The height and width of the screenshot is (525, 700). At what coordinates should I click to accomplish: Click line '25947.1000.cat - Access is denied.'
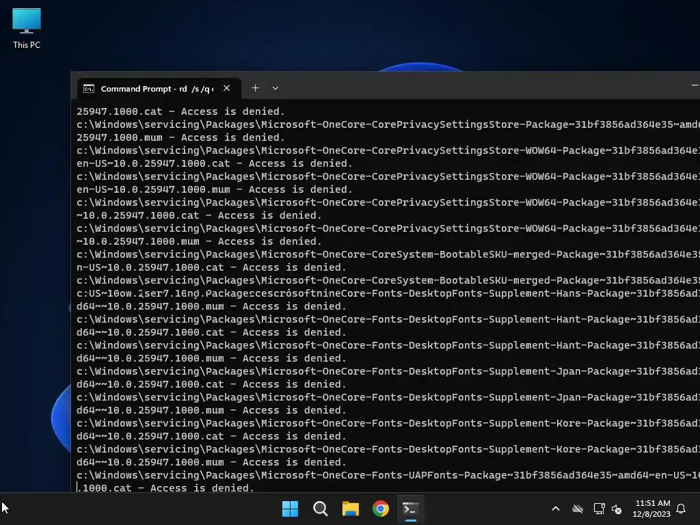pos(180,111)
